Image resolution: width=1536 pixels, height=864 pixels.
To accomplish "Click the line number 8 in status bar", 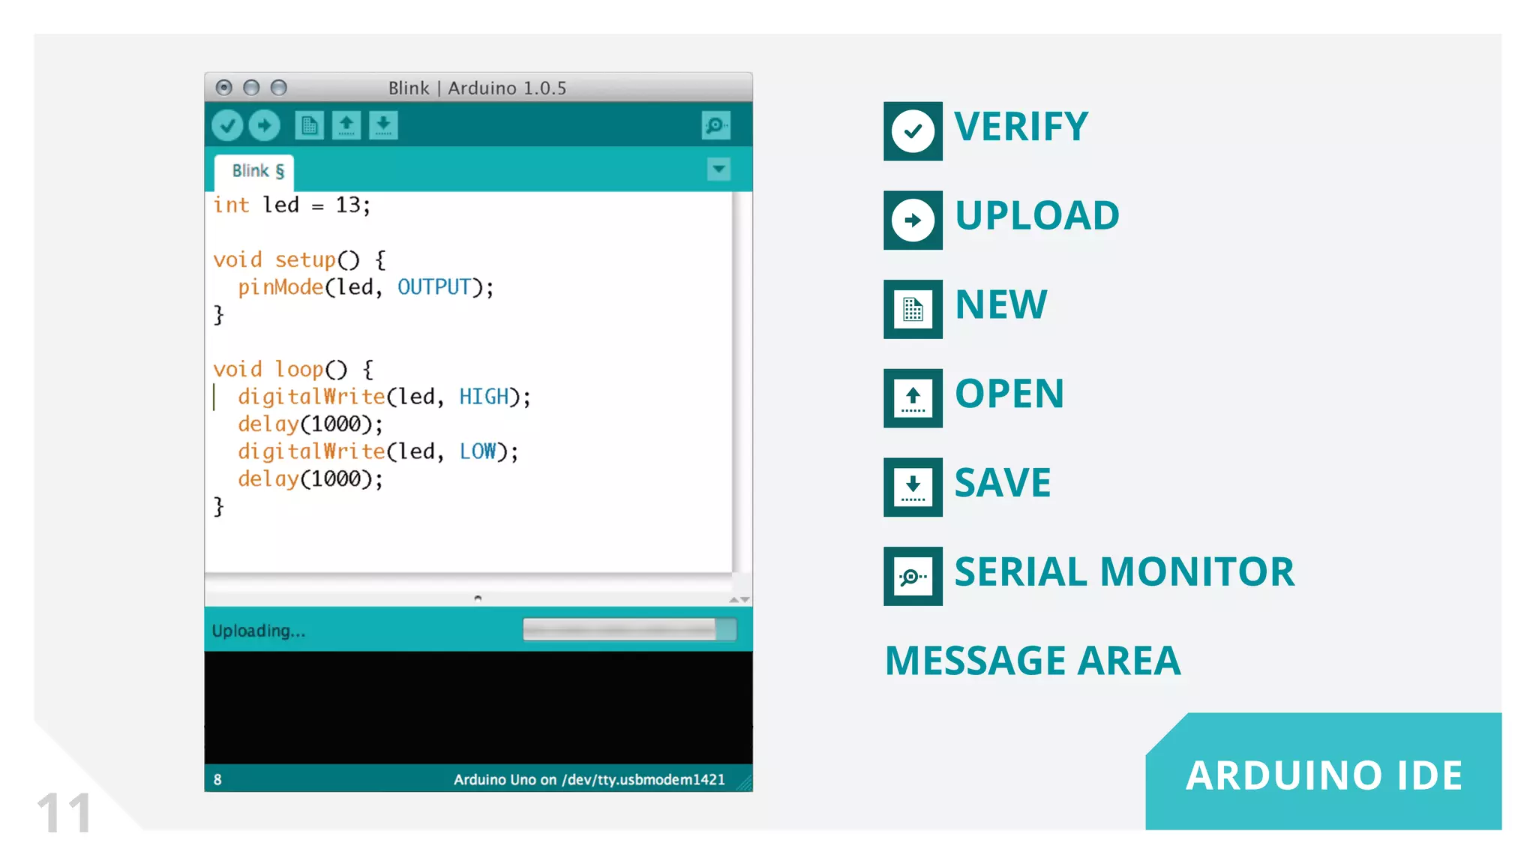I will pyautogui.click(x=217, y=779).
